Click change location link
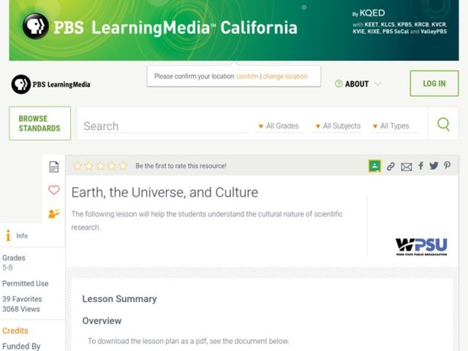This screenshot has width=468, height=351. [284, 76]
